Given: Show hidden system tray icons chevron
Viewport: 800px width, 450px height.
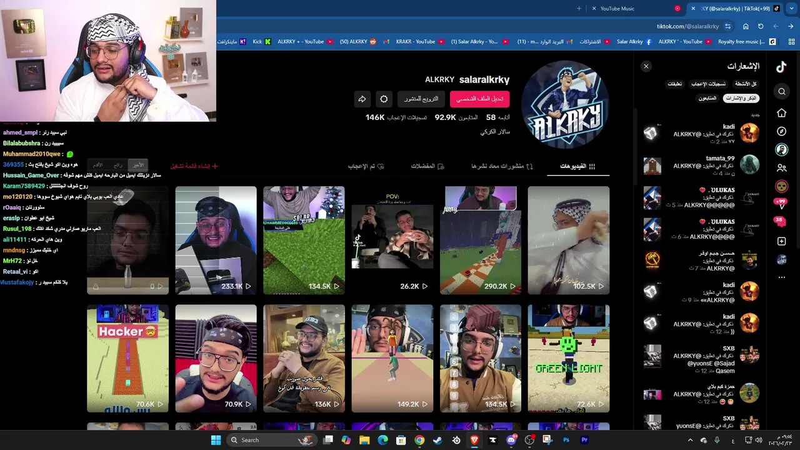Looking at the screenshot, I should (690, 440).
